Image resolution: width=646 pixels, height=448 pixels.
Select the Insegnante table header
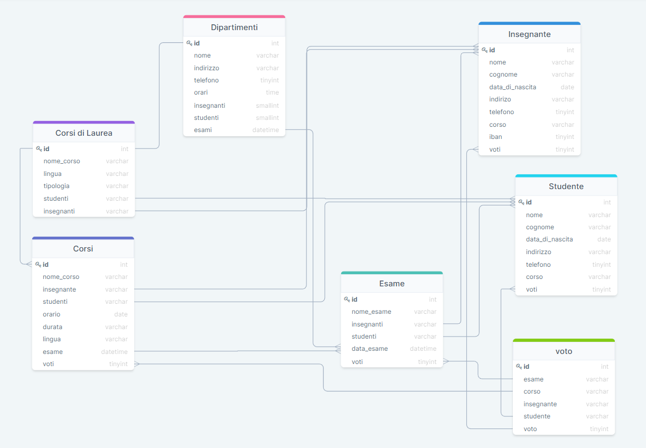click(529, 34)
